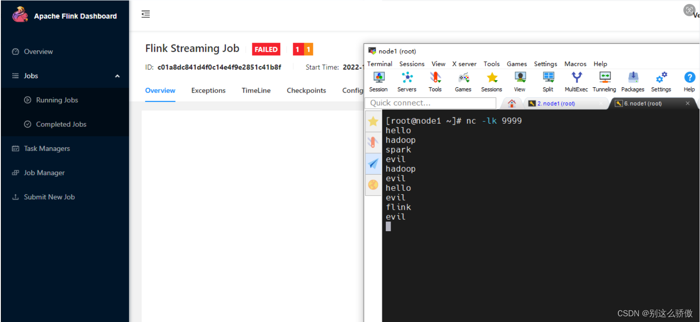Click the Packages toolbar icon

click(633, 82)
